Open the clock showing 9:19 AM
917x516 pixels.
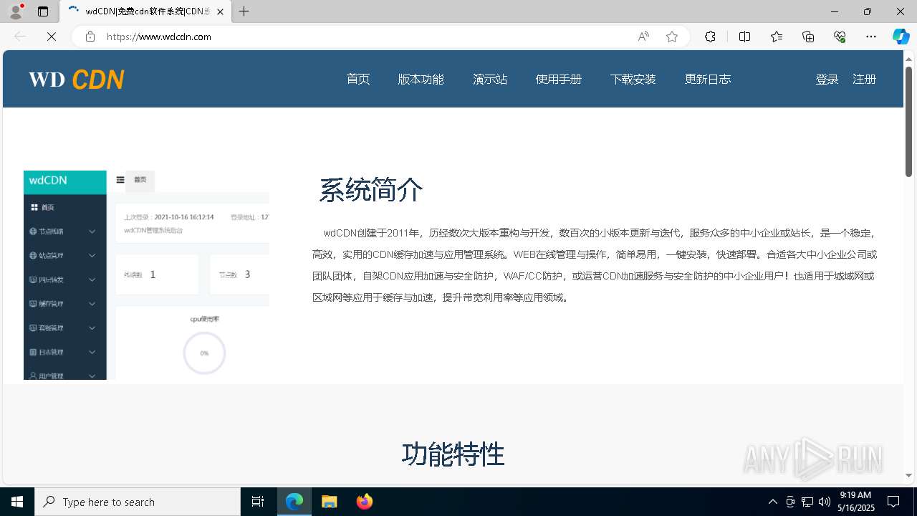tap(855, 502)
